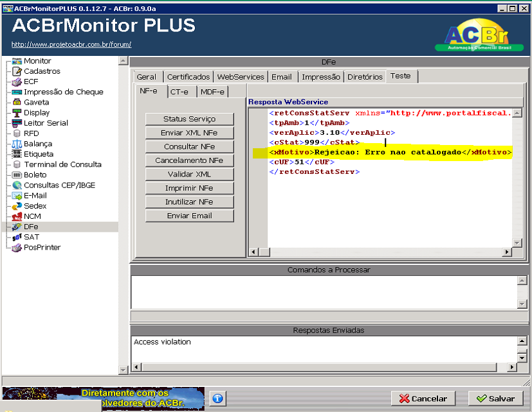532x412 pixels.
Task: Open the Diretórios tab
Action: click(x=365, y=77)
